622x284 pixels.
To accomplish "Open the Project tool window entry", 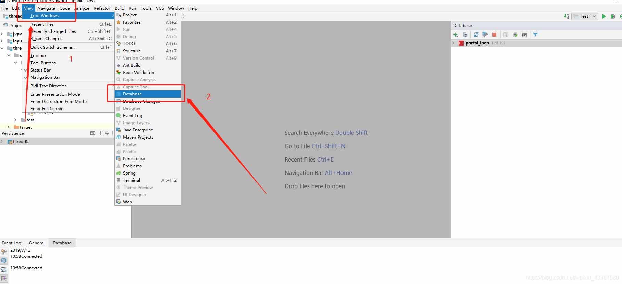I will [x=147, y=15].
